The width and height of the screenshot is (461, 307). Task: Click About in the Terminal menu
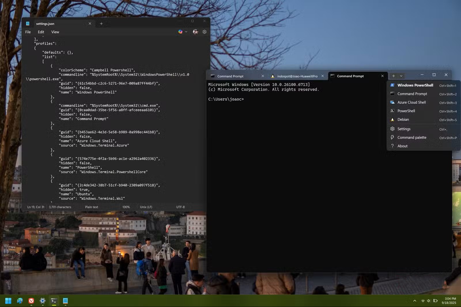tap(402, 146)
